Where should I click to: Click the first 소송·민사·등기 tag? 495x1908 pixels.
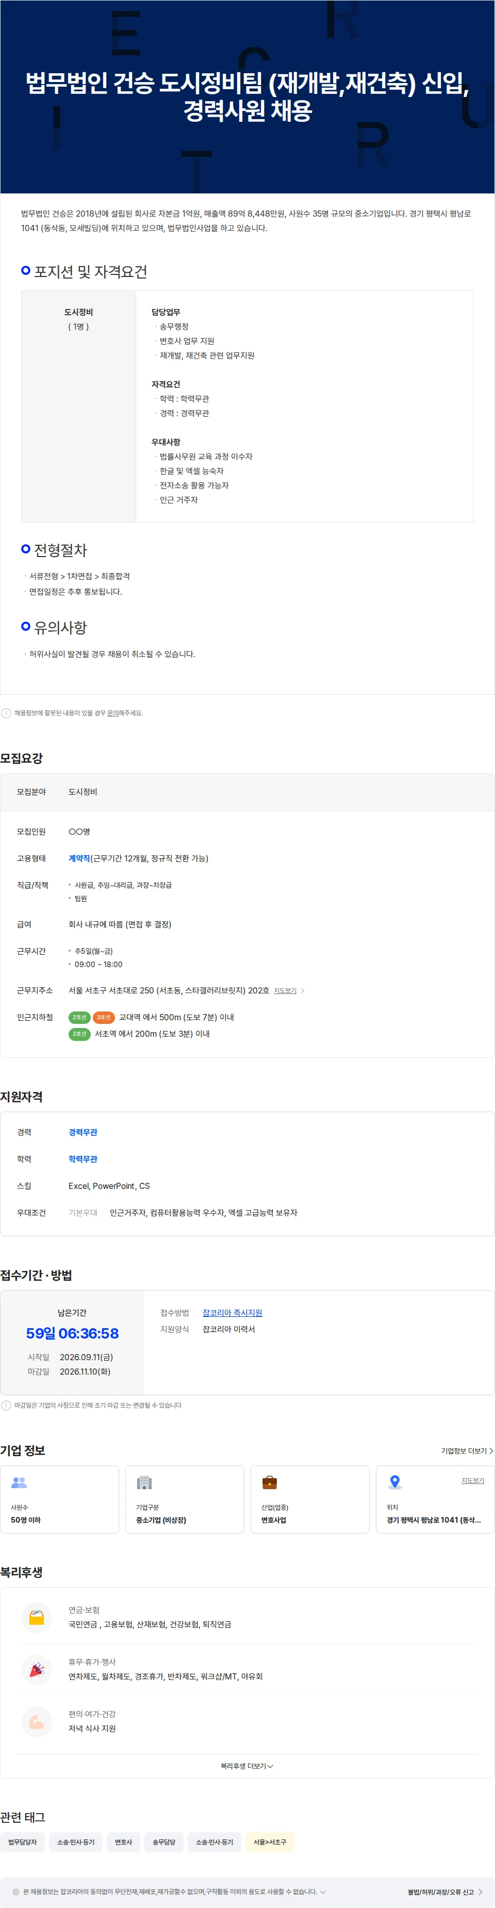click(75, 1841)
